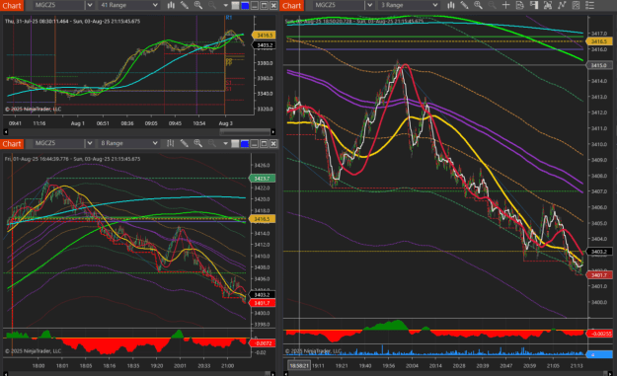Maximize the 8 Range chart window
This screenshot has width=617, height=376.
pos(264,143)
